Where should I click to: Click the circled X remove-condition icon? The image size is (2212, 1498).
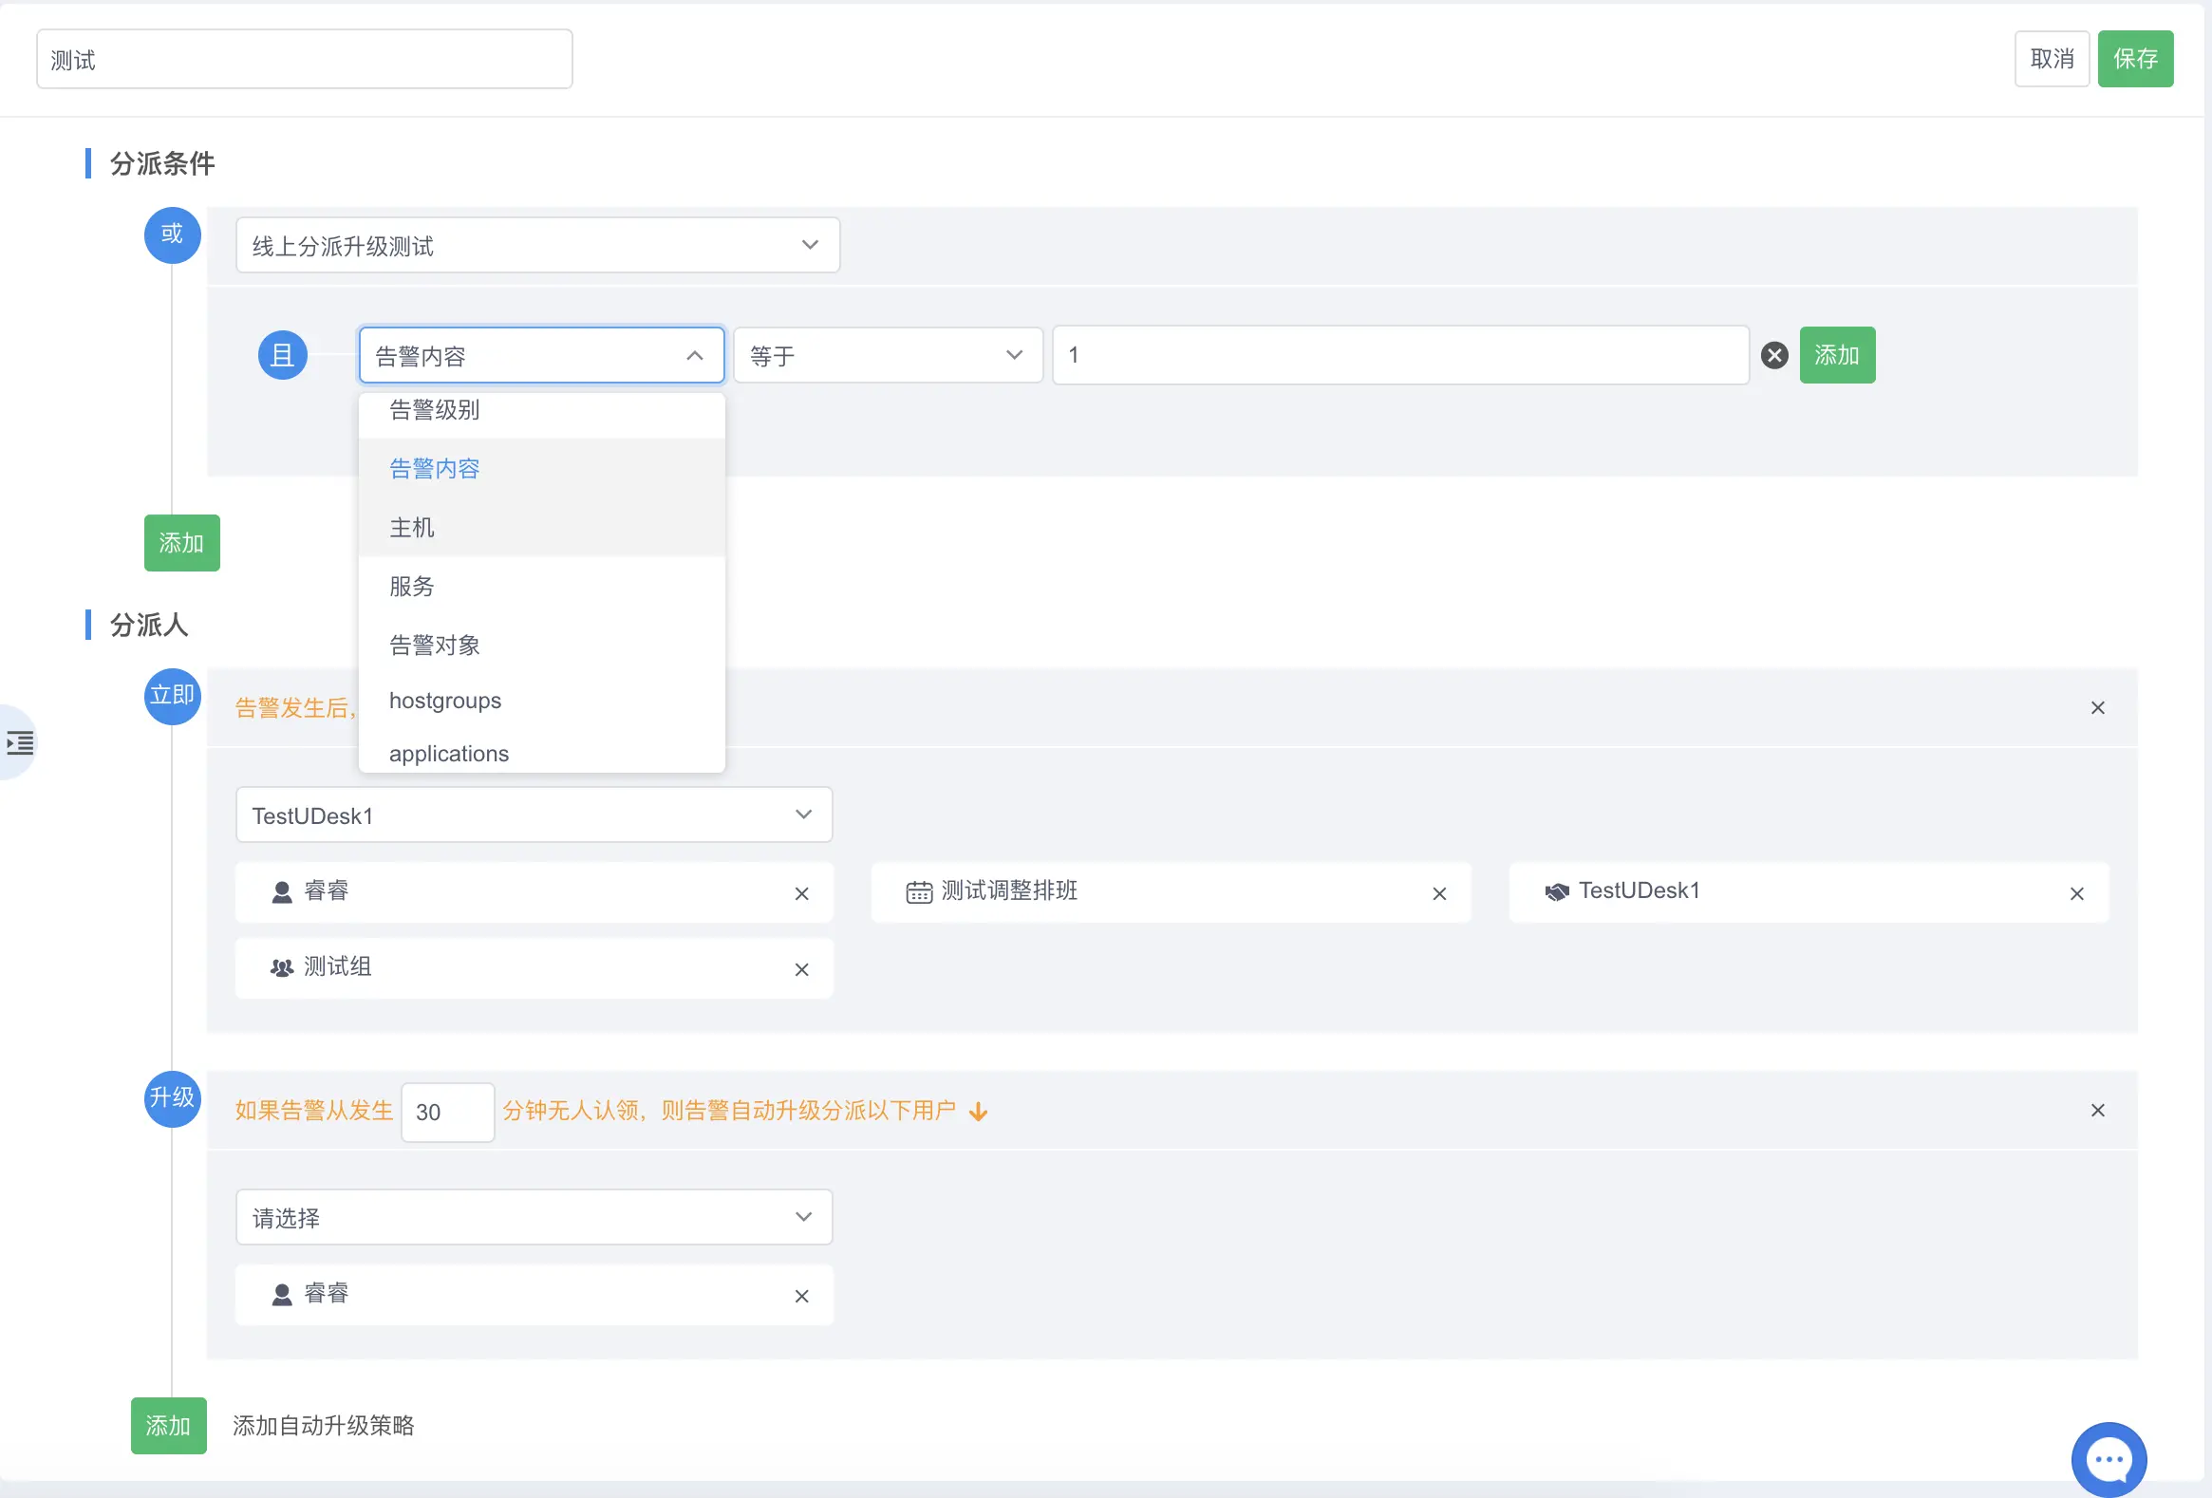coord(1774,355)
